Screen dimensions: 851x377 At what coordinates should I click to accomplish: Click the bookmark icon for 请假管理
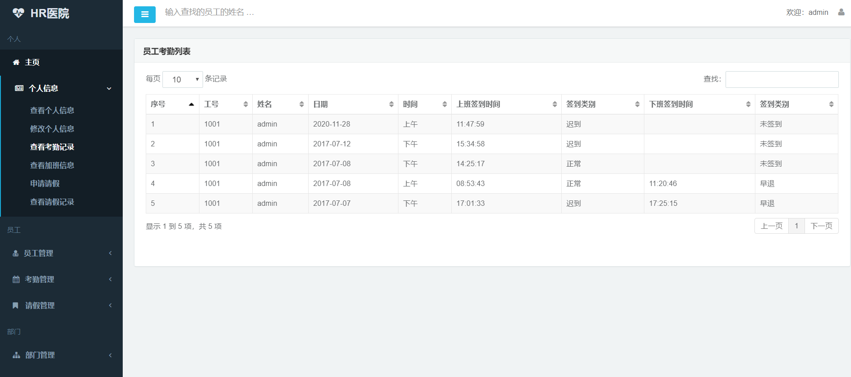[16, 305]
